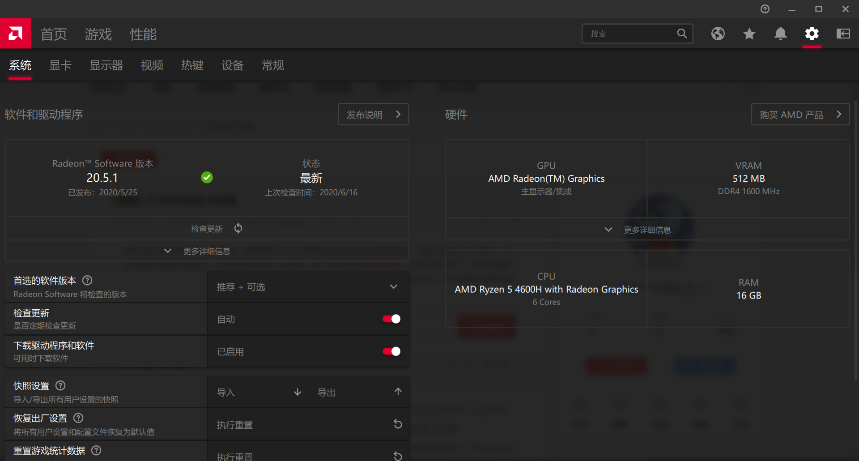Screen dimensions: 859x461
Task: Open the help question mark icon in title bar
Action: click(x=765, y=9)
